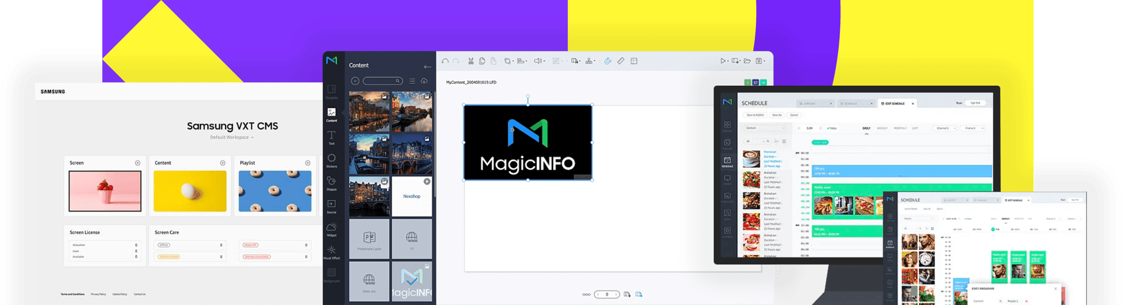Open Contact Us footer link
Image resolution: width=1122 pixels, height=305 pixels.
coord(140,294)
